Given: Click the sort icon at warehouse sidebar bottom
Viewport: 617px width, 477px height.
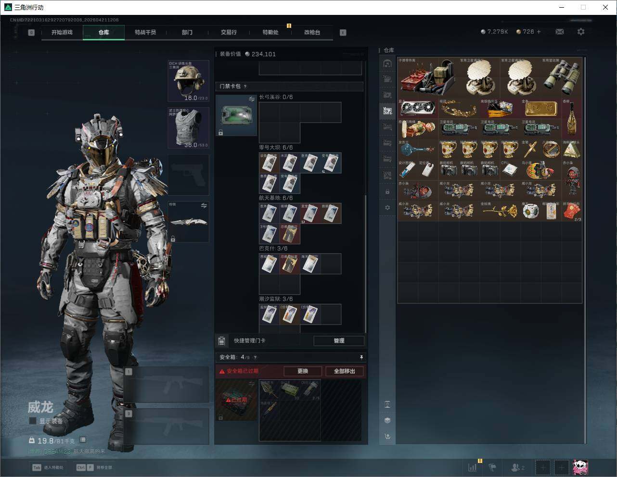Looking at the screenshot, I should (387, 437).
